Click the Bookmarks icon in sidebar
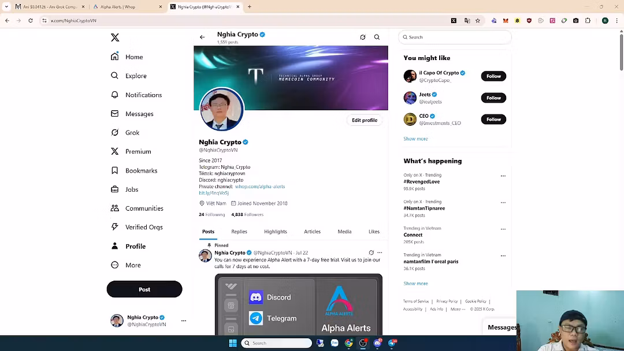This screenshot has width=624, height=351. click(114, 170)
